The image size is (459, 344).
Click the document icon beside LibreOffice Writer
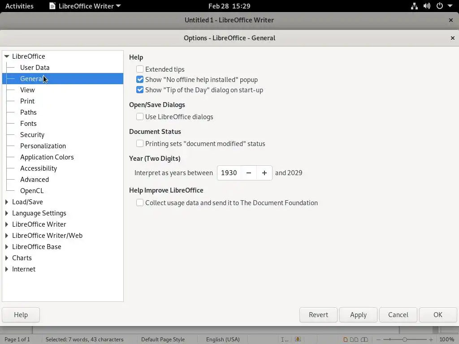(x=52, y=6)
